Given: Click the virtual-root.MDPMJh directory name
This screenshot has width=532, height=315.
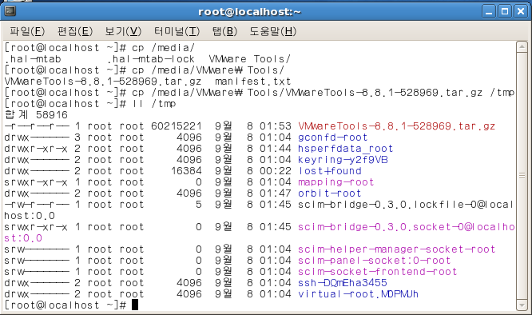Looking at the screenshot, I should 358,294.
